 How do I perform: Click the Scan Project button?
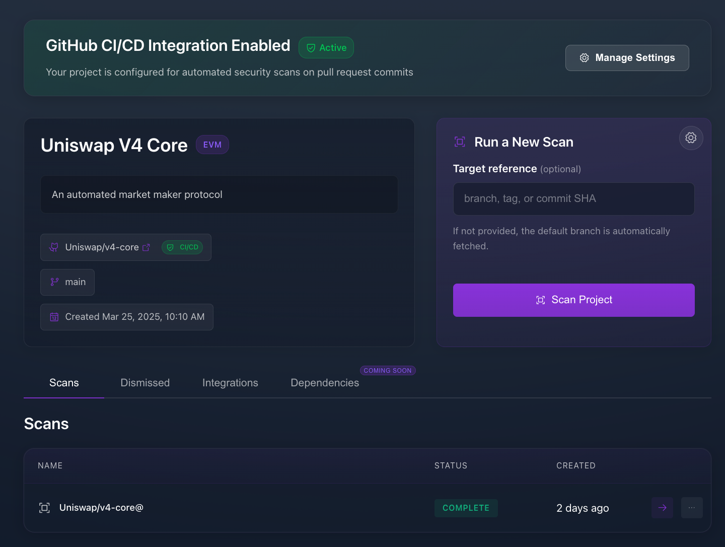pyautogui.click(x=573, y=300)
